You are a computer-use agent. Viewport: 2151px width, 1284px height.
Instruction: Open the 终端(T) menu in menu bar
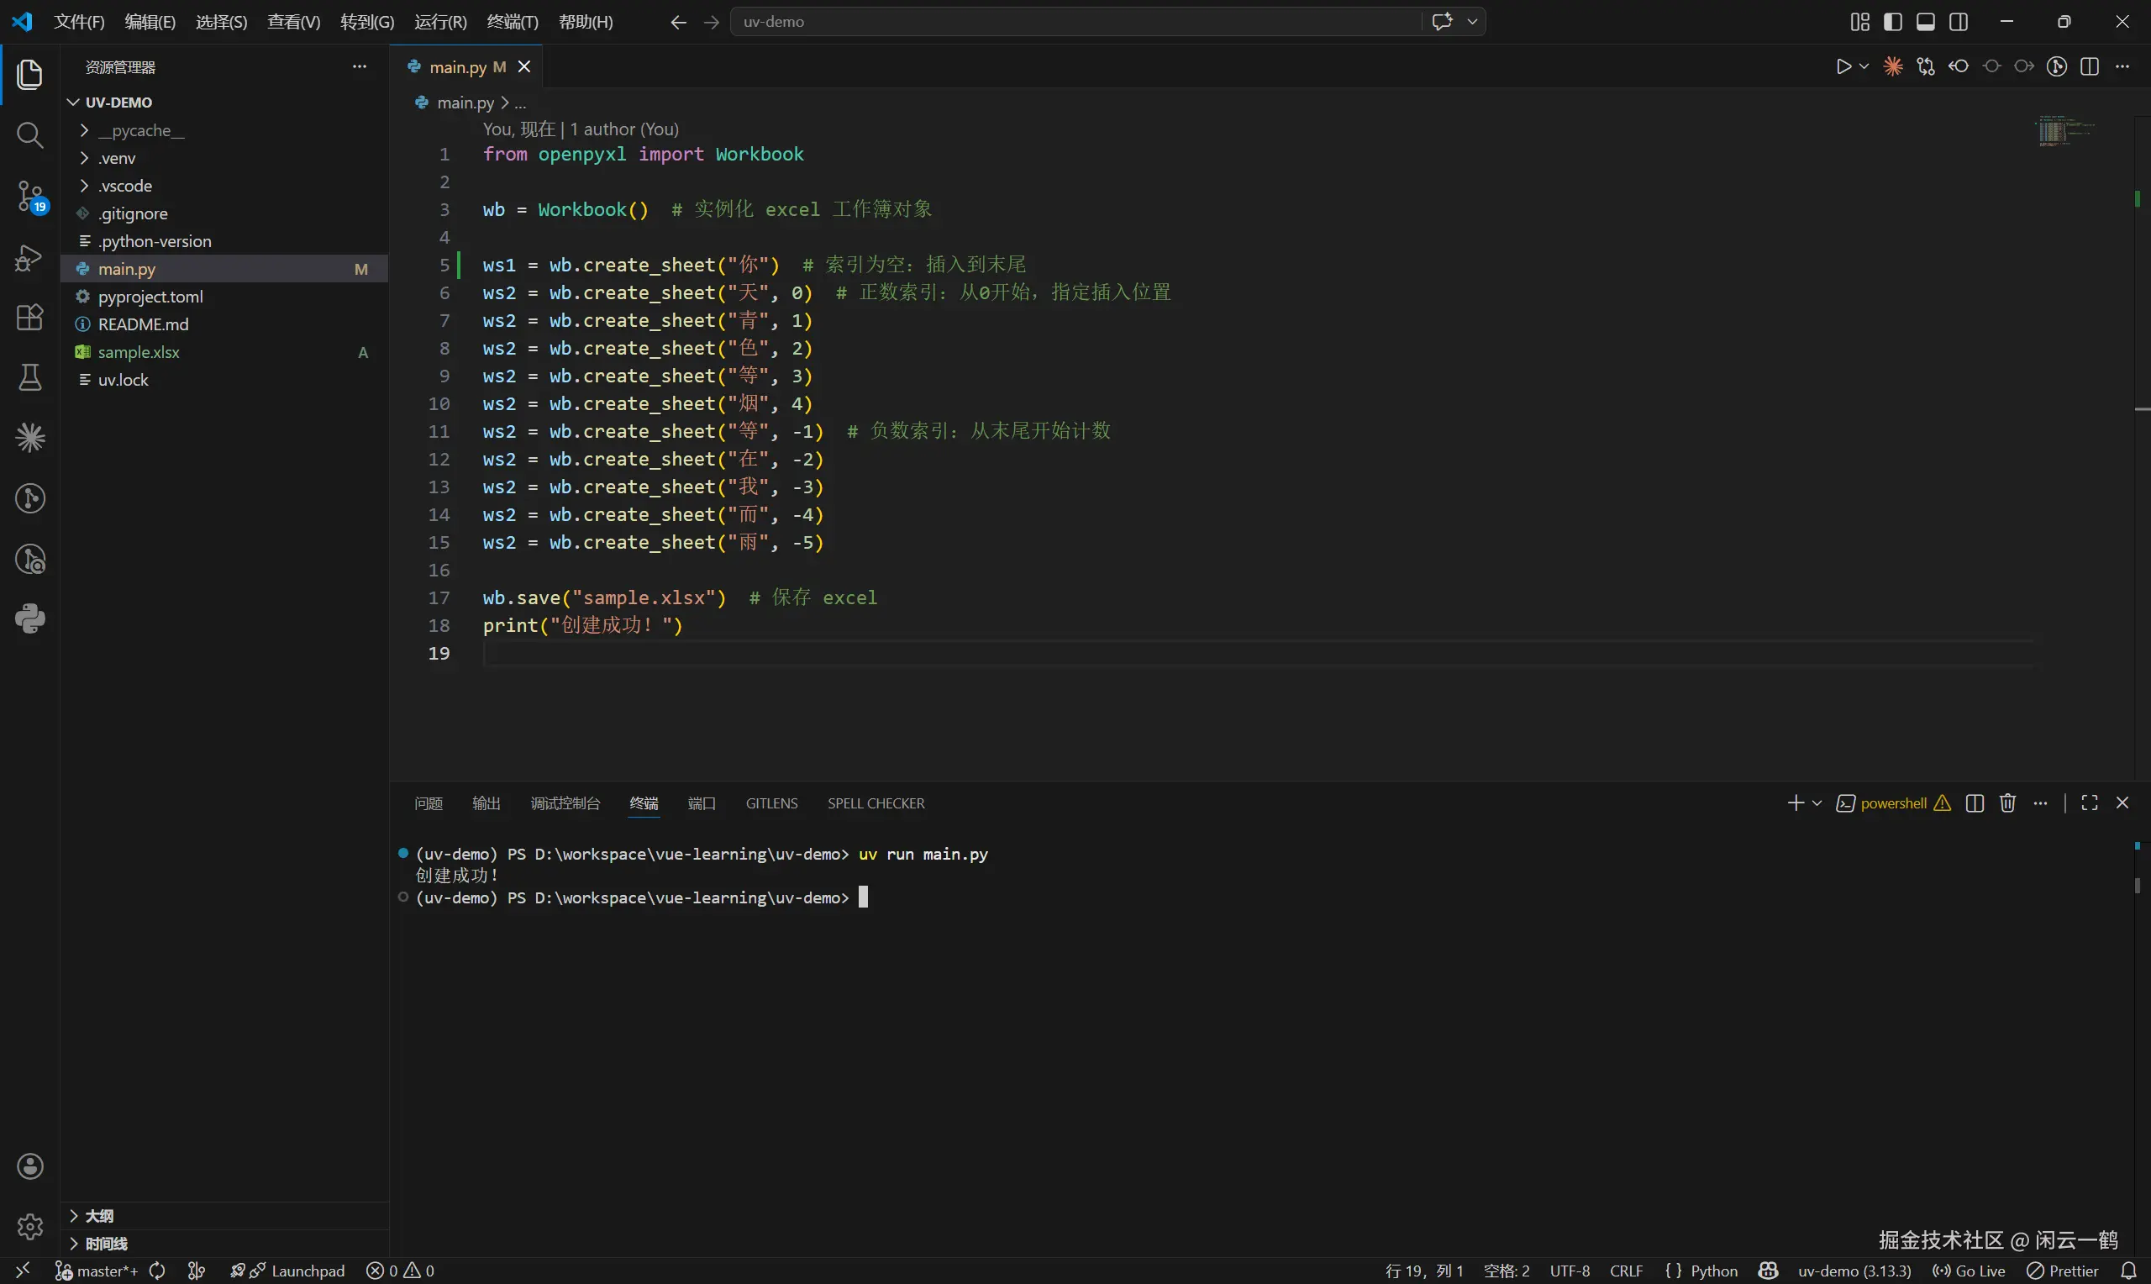512,22
